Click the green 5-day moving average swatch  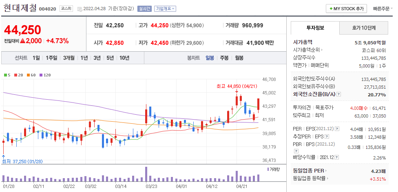tap(5, 75)
